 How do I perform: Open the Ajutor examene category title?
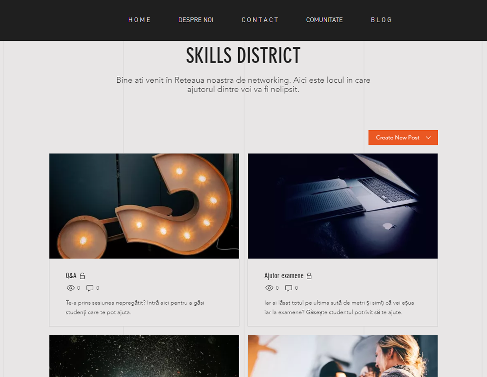point(284,276)
